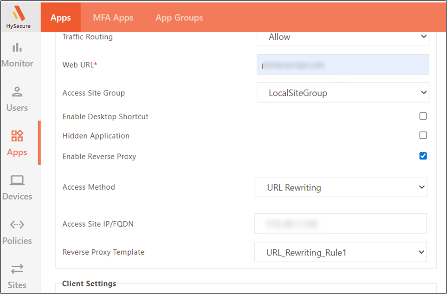
Task: Open the Access Site Group dropdown
Action: pyautogui.click(x=343, y=93)
